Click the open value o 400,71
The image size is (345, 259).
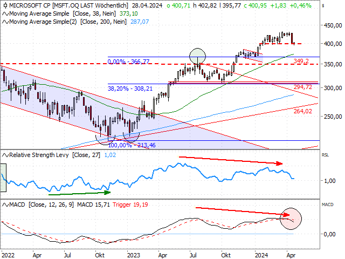pyautogui.click(x=178, y=5)
